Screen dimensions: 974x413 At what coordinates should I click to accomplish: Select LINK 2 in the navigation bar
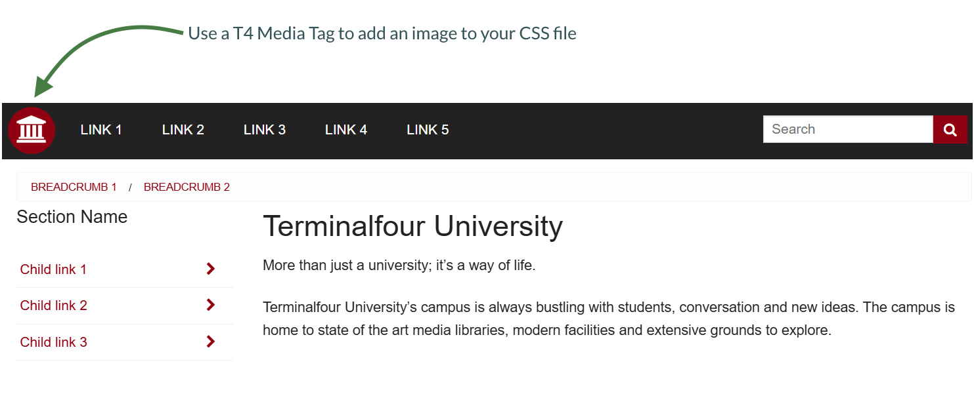(x=183, y=129)
